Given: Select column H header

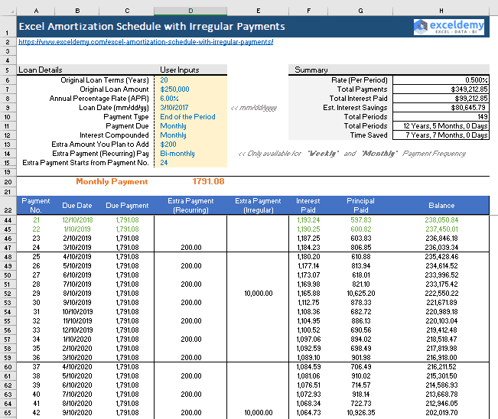Looking at the screenshot, I should point(441,11).
